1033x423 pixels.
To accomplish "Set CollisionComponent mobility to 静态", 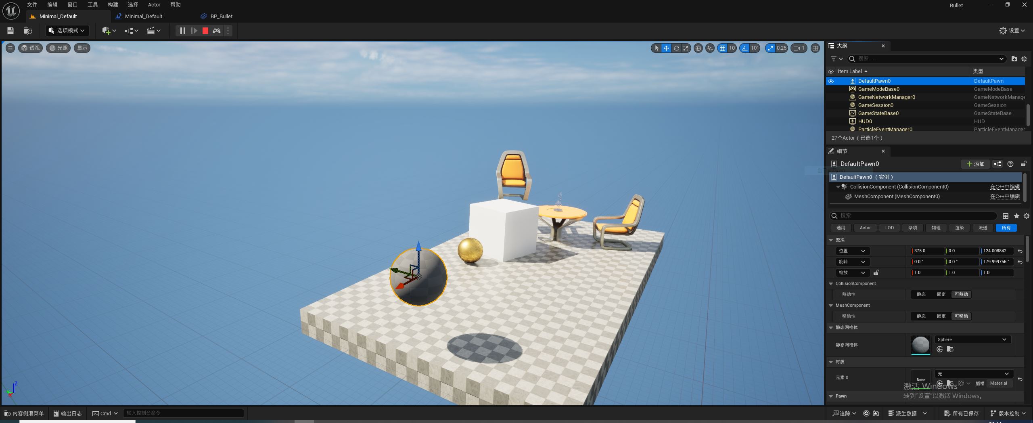I will [921, 295].
